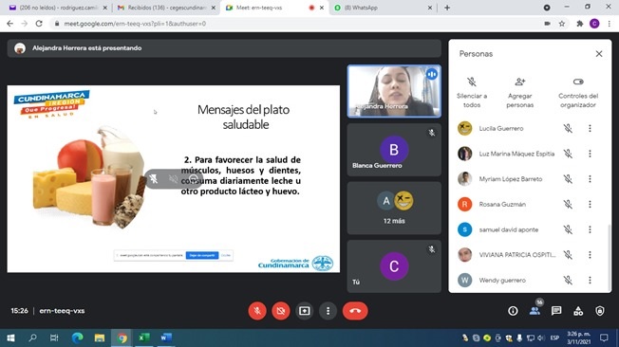This screenshot has width=619, height=347.
Task: Open Chrome profile avatar C
Action: point(594,24)
